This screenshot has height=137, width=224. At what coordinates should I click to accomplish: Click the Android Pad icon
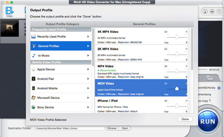(33, 79)
